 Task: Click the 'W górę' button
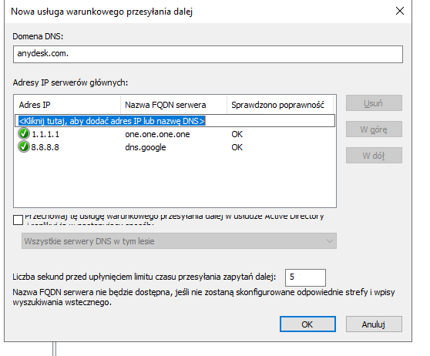[374, 129]
